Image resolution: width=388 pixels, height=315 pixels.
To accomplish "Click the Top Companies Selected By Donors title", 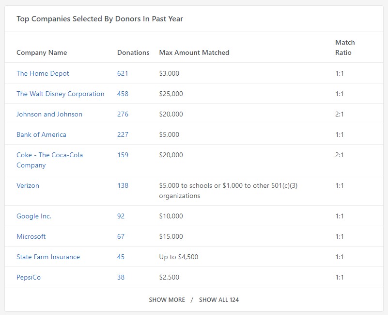I will point(100,19).
